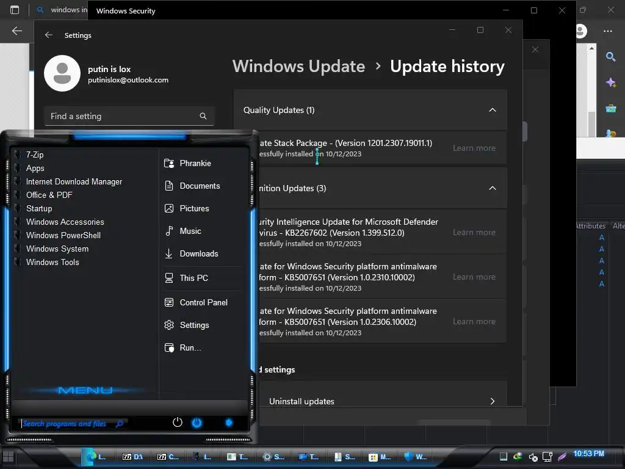Expand the Apps folder
Screen dimensions: 625x469
point(35,169)
